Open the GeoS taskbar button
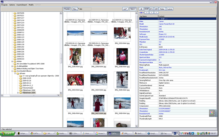 pos(139,133)
